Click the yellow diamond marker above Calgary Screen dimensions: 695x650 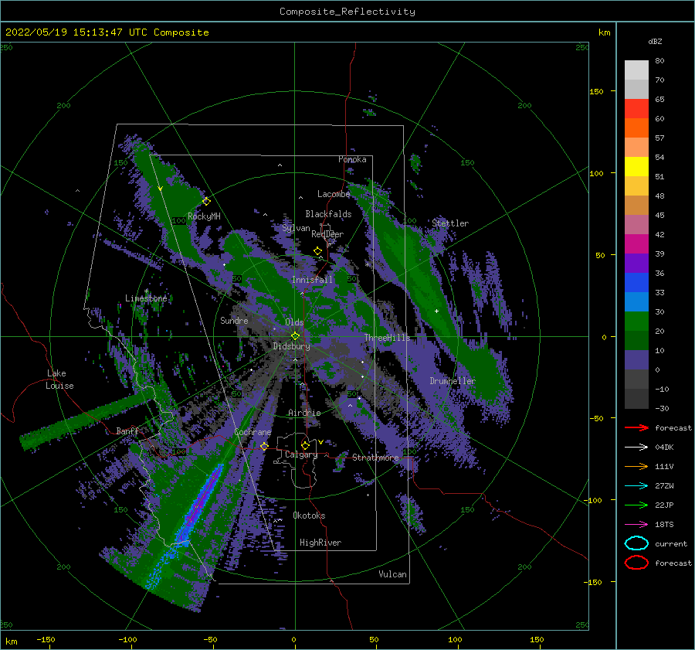coord(305,445)
